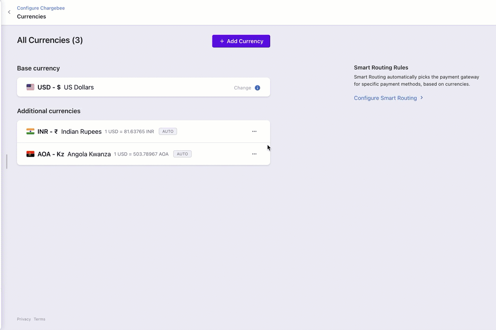Click the 1 USD = 503.78967 AOA rate
Screen dimensions: 496x330
point(141,154)
